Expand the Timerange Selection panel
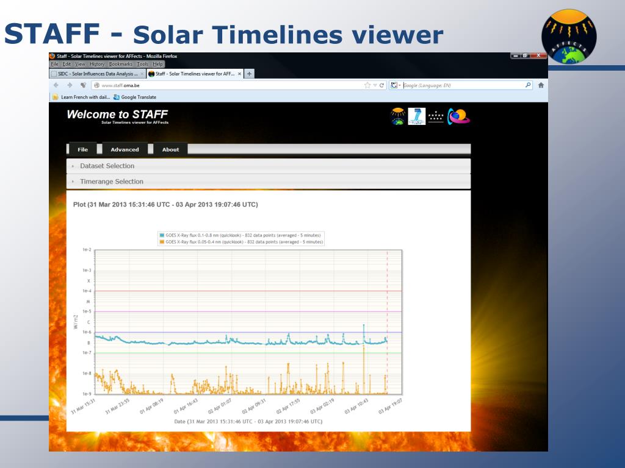625x468 pixels. tap(269, 182)
